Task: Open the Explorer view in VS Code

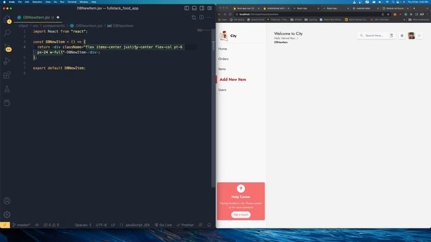Action: [7, 19]
